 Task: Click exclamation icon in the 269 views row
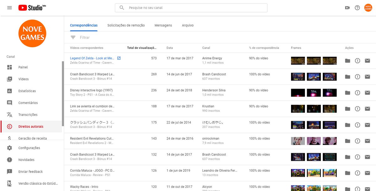pyautogui.click(x=358, y=77)
